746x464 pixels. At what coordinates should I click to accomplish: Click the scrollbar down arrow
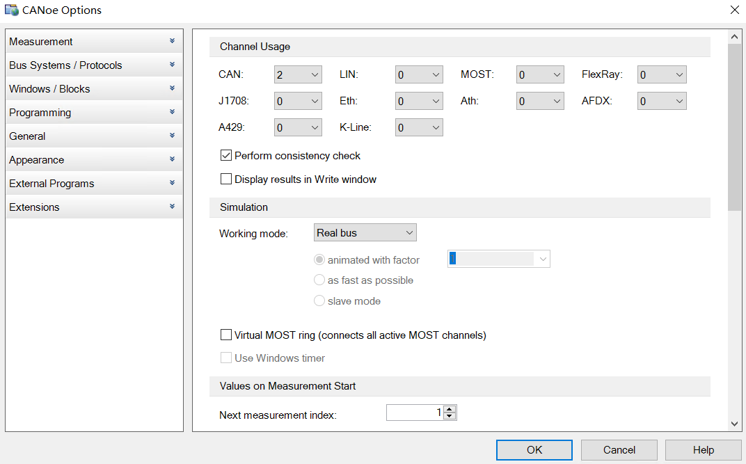coord(734,424)
